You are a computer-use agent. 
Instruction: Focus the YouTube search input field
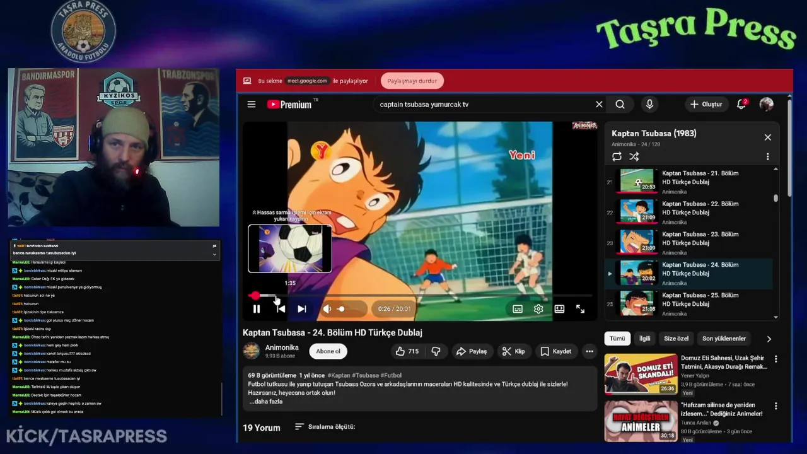[x=482, y=105]
